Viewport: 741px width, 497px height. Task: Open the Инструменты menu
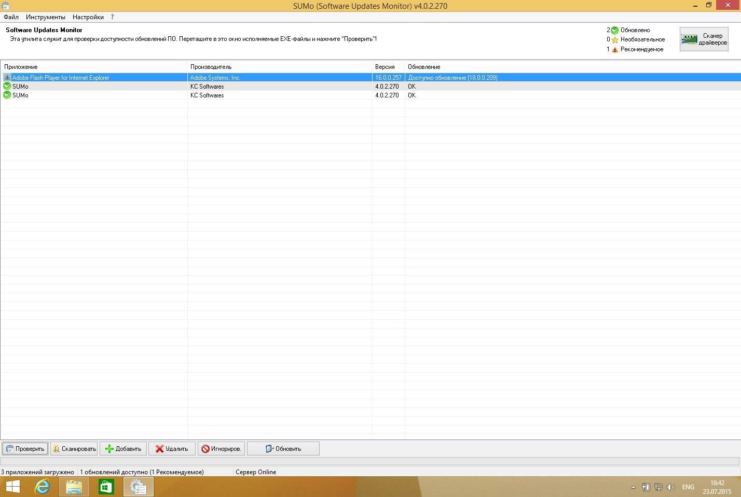click(46, 17)
